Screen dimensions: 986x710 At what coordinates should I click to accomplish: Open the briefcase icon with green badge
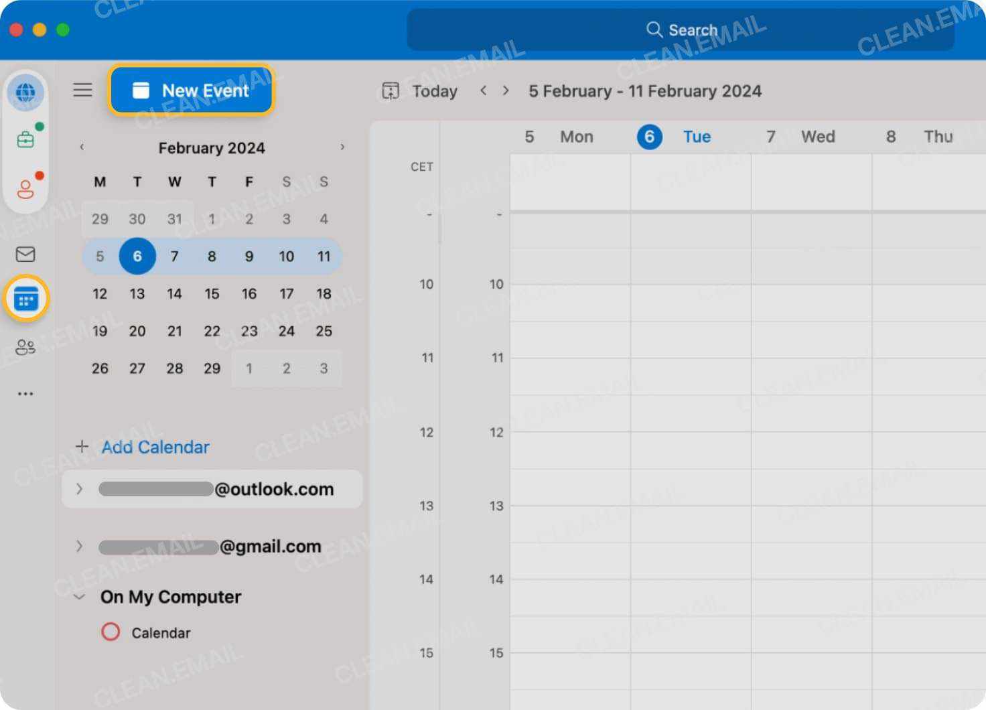[25, 139]
